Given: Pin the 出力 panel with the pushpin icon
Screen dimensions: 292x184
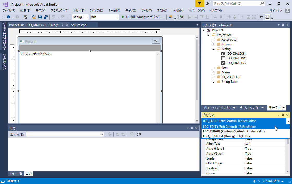Looking at the screenshot, I should 192,128.
